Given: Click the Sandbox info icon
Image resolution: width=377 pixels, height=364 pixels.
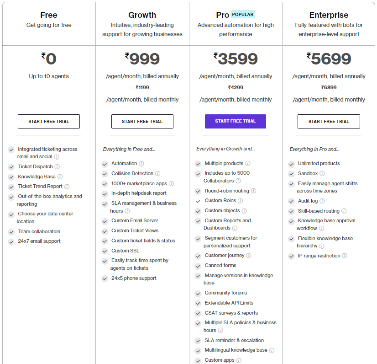Looking at the screenshot, I should 322,173.
